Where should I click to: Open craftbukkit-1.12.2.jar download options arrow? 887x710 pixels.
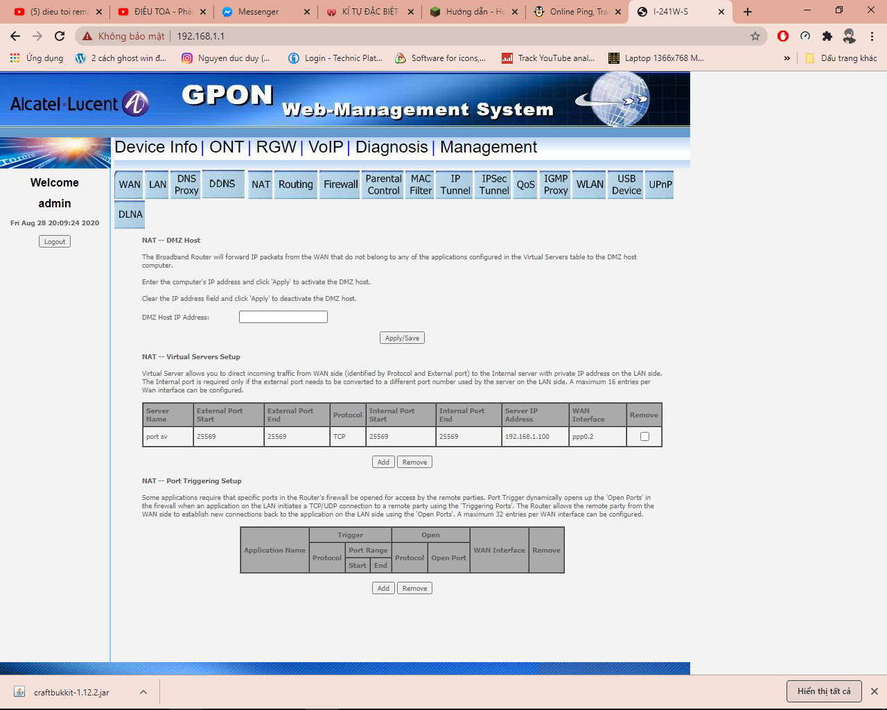(143, 692)
